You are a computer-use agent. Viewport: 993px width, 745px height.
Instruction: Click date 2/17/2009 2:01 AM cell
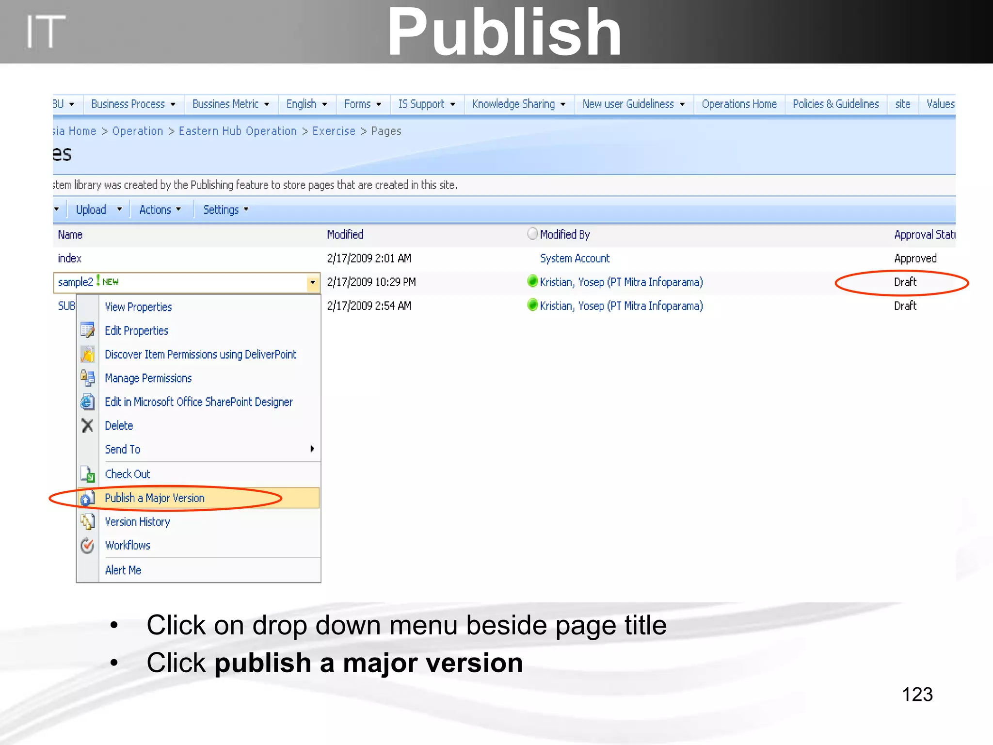(x=368, y=259)
